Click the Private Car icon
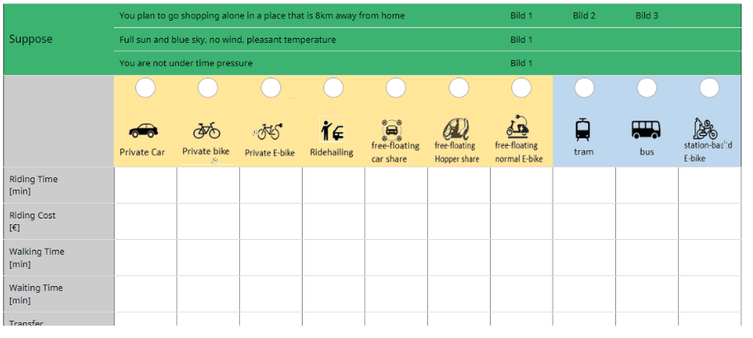The image size is (753, 338). click(x=144, y=130)
